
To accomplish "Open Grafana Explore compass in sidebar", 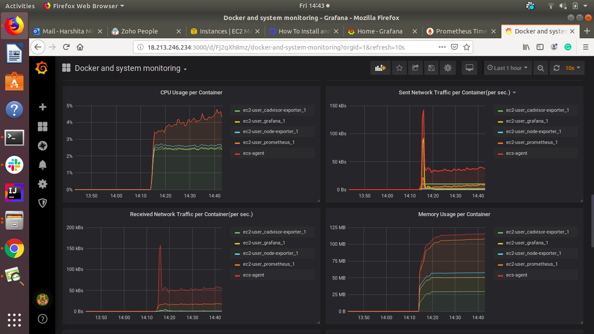I will [43, 146].
